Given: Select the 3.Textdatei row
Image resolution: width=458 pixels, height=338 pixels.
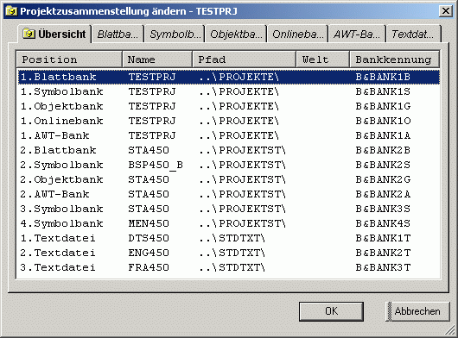Looking at the screenshot, I should coord(229,267).
